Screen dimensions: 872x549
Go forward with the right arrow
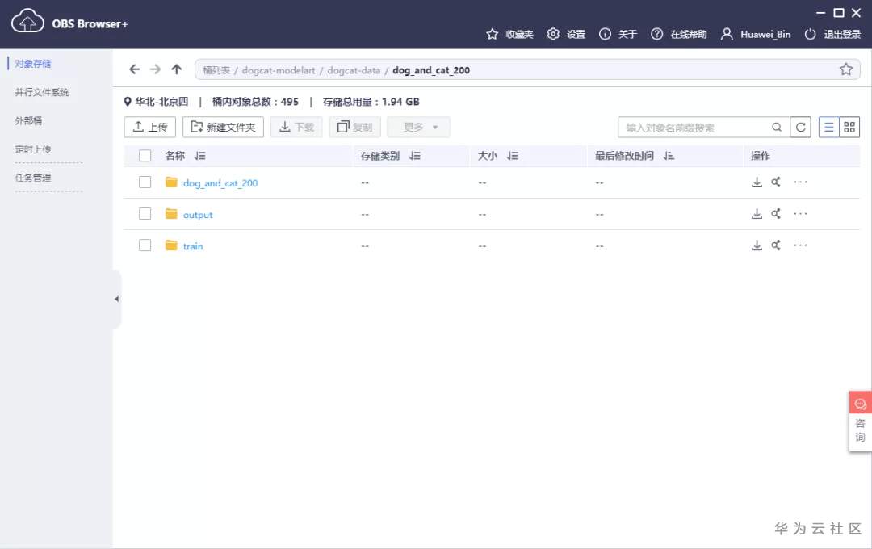click(155, 69)
